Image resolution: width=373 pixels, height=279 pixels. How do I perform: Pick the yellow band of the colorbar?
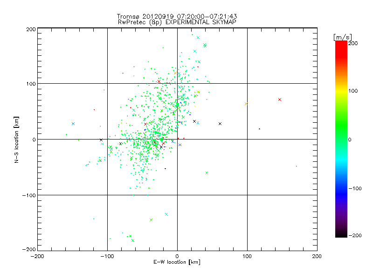[341, 91]
